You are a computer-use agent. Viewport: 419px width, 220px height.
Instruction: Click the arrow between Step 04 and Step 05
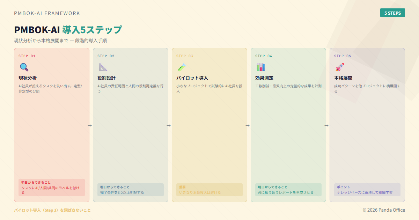[326, 125]
